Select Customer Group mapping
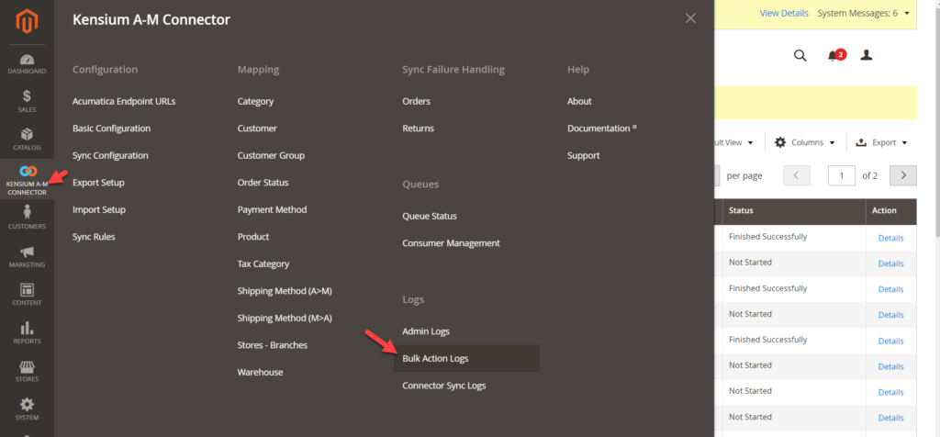 271,155
